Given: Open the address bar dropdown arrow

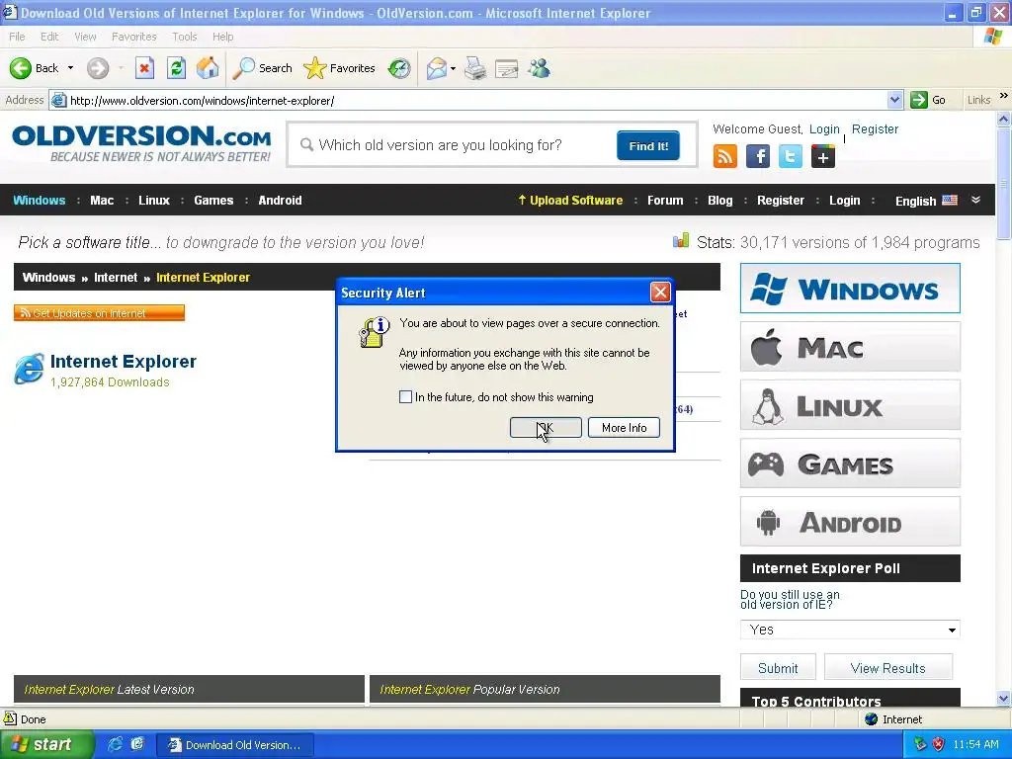Looking at the screenshot, I should point(894,100).
